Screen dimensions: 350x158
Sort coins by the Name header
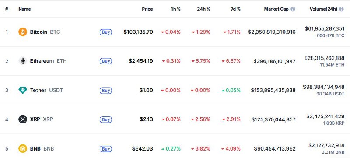tap(24, 9)
